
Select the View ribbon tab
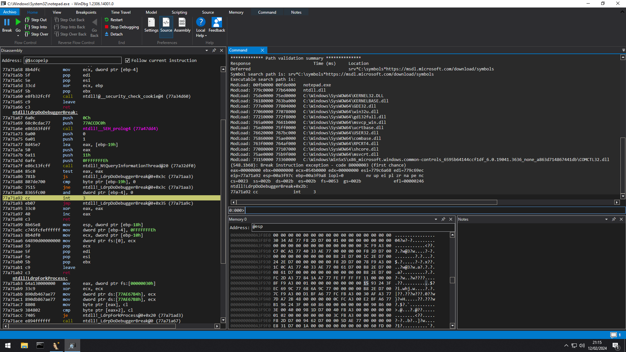coord(57,12)
